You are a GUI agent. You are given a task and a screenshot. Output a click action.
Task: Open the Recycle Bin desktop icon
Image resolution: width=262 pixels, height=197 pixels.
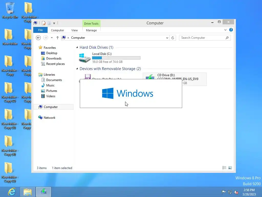tap(10, 10)
